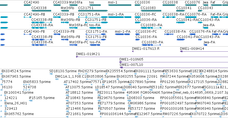Click the 'LD27890.5prime' EST label

tap(142, 82)
